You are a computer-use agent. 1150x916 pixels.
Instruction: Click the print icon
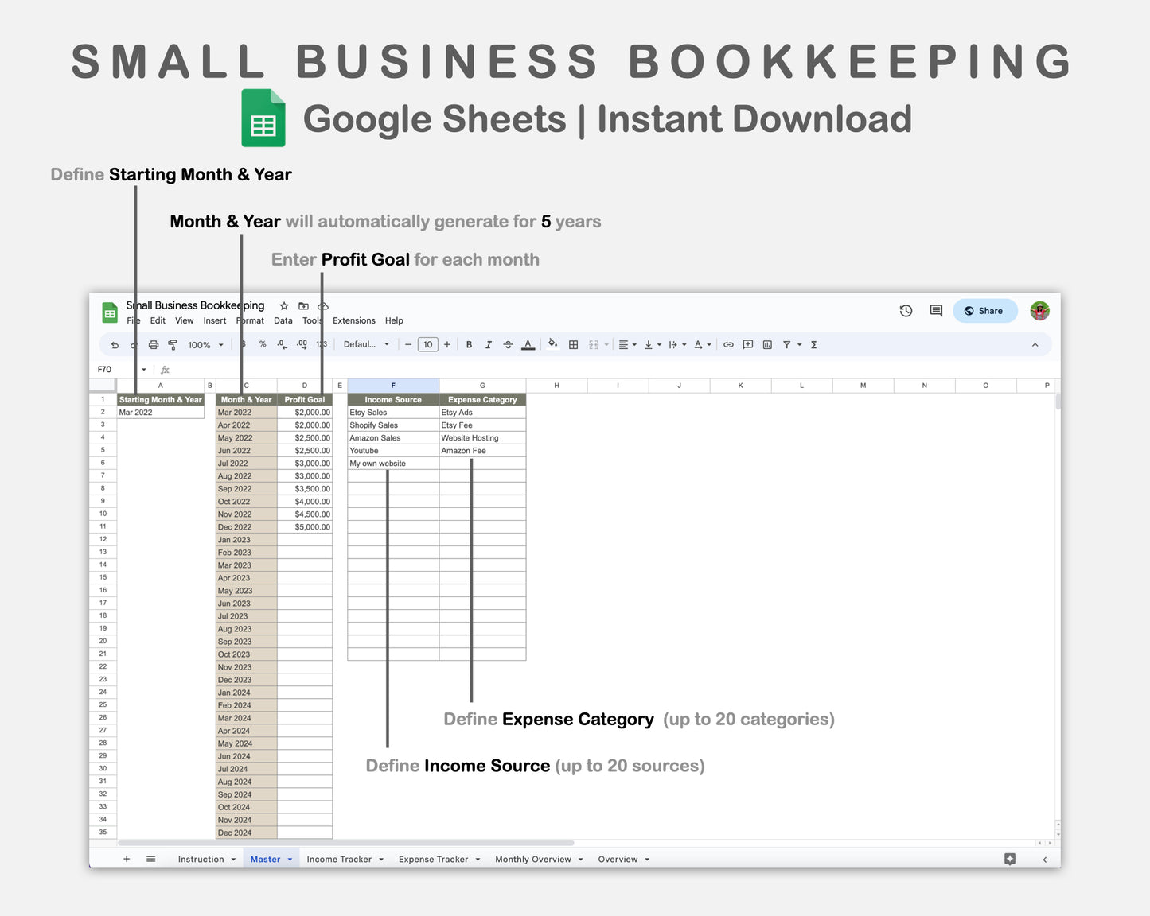(x=154, y=344)
